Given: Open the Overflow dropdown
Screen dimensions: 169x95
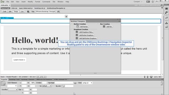Looking at the screenshot, I should click(x=13, y=90).
